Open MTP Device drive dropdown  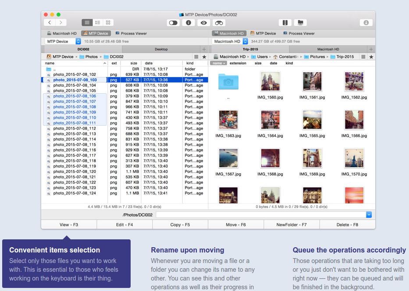click(x=78, y=41)
